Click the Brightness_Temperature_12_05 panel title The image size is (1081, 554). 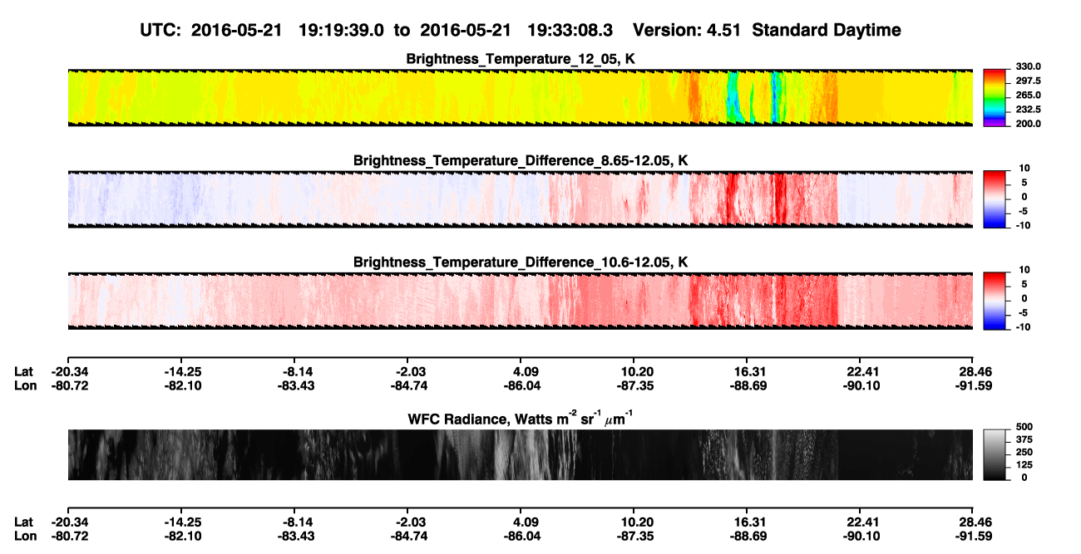coord(521,59)
